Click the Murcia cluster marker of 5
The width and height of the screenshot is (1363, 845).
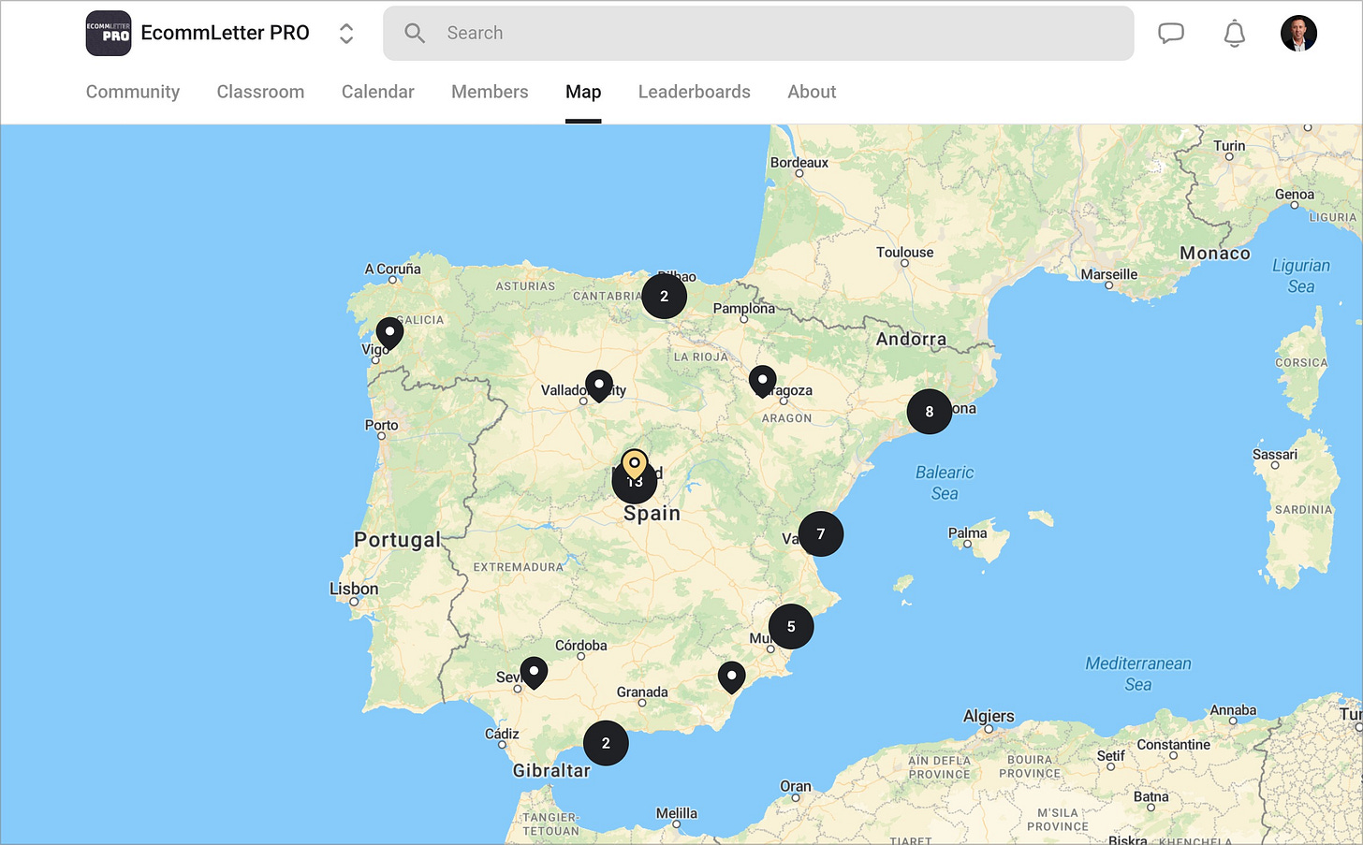tap(791, 626)
